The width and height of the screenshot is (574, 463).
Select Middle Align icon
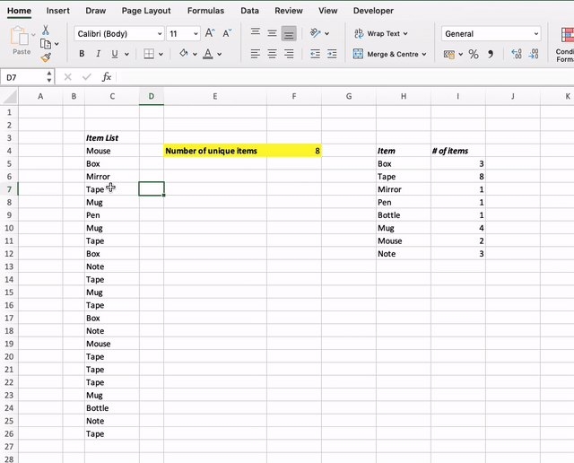pyautogui.click(x=272, y=33)
